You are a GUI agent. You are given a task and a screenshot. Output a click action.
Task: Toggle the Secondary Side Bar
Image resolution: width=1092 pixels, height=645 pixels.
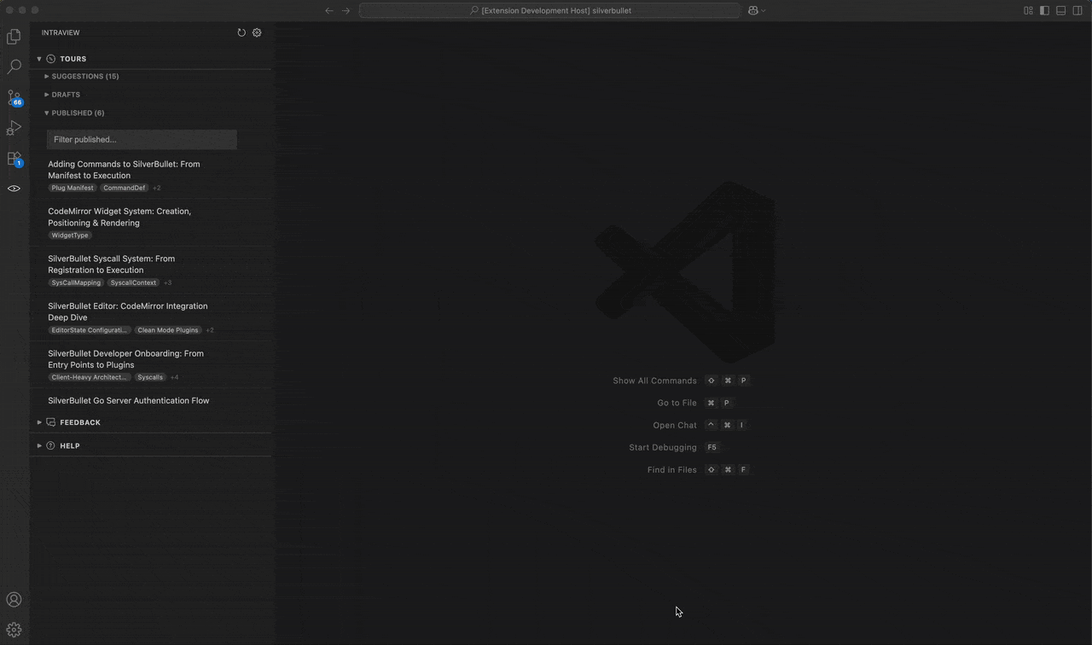click(x=1077, y=10)
